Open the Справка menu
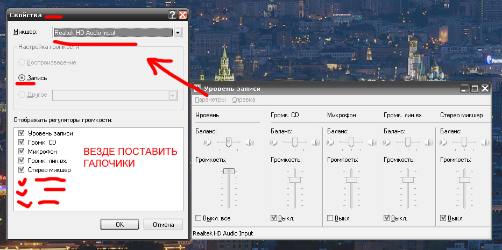This screenshot has height=250, width=502. (x=244, y=99)
